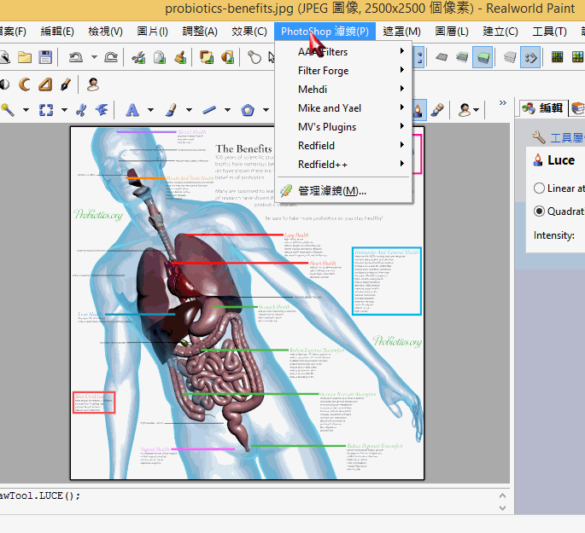Select the Text tool letter A icon
Viewport: 585px width, 533px height.
point(132,110)
